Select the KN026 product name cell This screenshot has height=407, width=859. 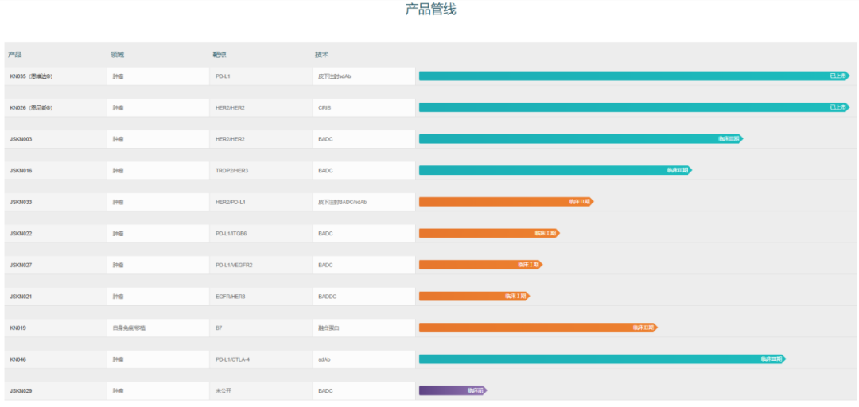tap(56, 108)
